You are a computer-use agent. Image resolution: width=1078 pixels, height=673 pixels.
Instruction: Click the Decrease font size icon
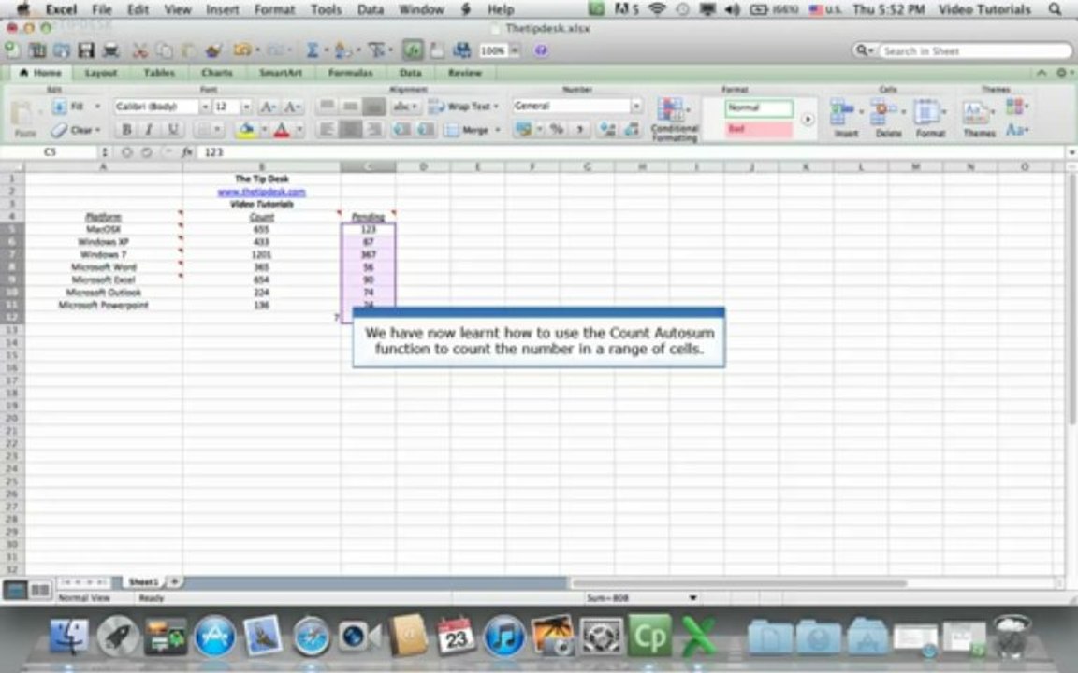292,107
